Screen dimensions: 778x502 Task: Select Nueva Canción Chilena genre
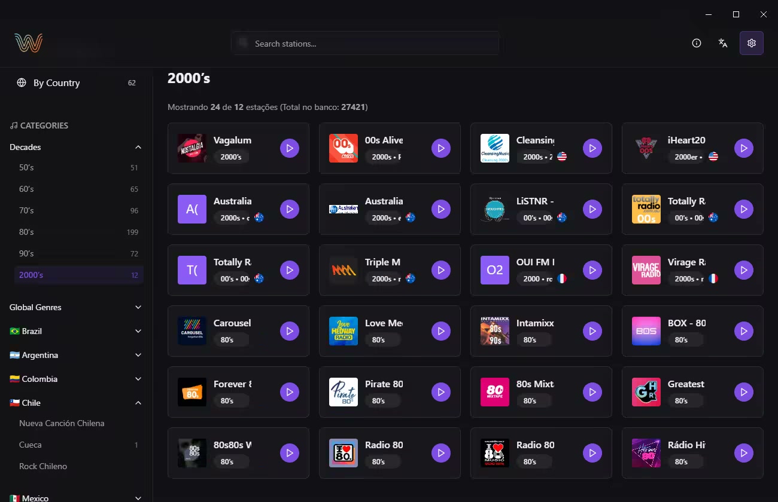point(62,423)
